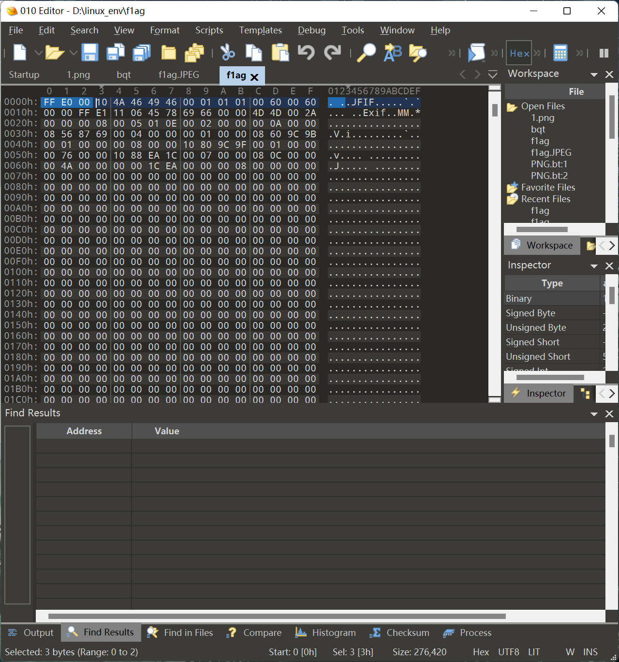The width and height of the screenshot is (619, 662).
Task: Expand the Open file dropdown arrow
Action: pos(74,52)
